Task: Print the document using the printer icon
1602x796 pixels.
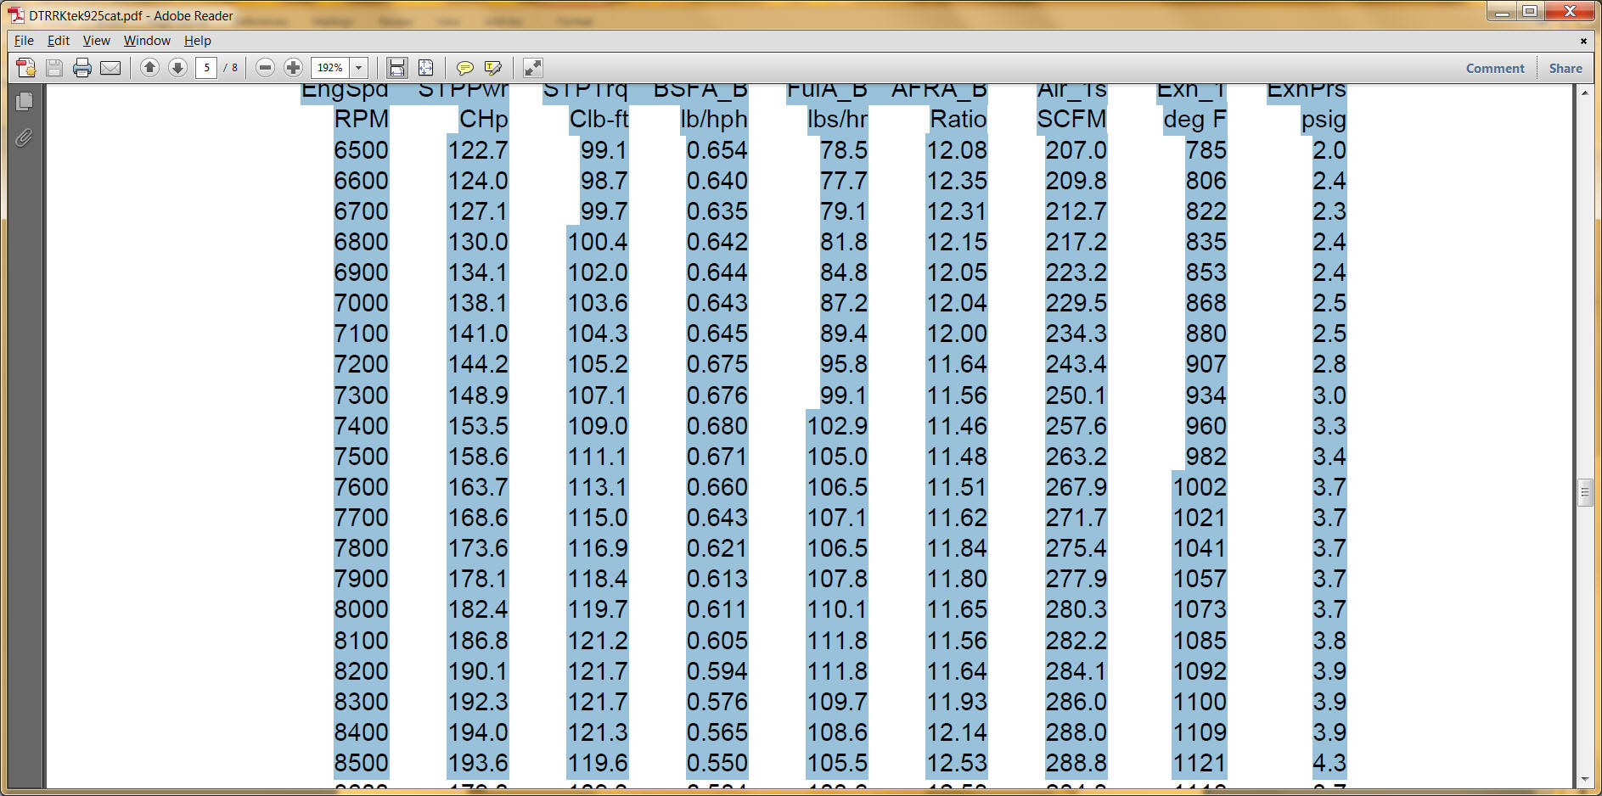Action: (82, 68)
